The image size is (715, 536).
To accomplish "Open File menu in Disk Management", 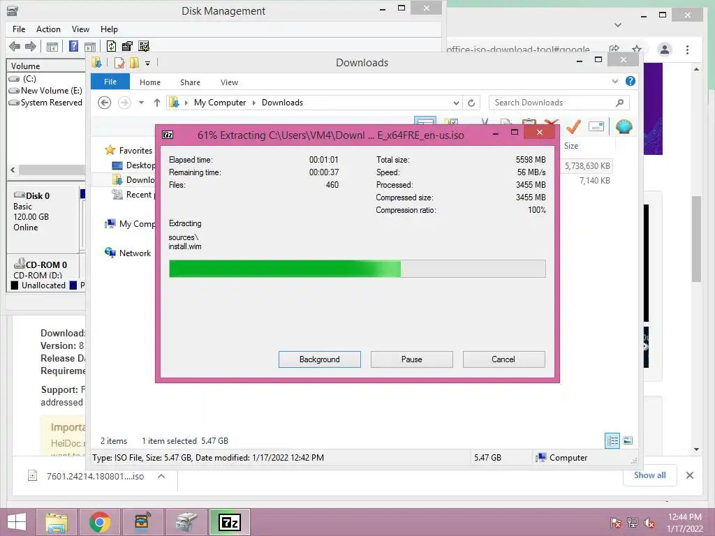I will pyautogui.click(x=19, y=29).
